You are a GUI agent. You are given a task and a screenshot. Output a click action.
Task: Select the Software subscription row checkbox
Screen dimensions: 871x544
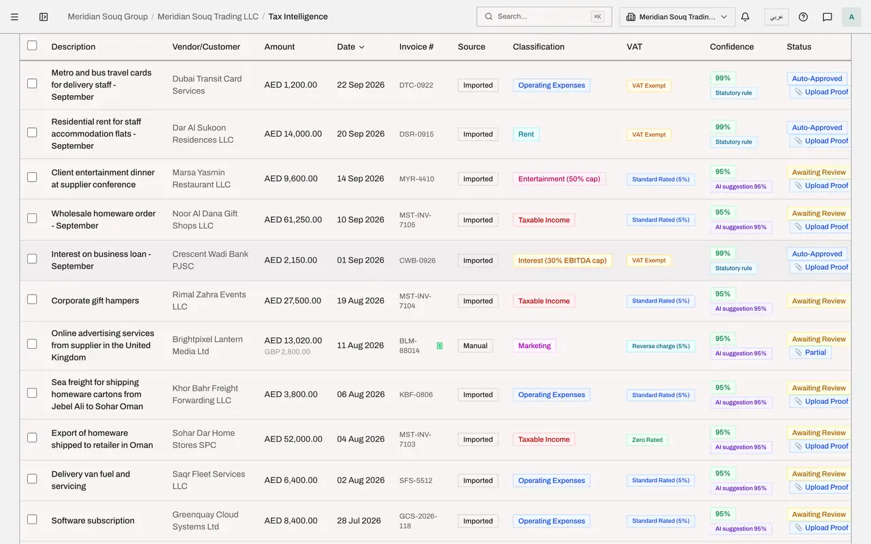(32, 520)
